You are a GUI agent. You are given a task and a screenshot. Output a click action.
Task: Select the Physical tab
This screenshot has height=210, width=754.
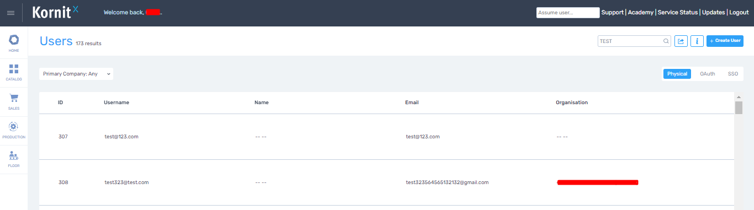click(677, 74)
